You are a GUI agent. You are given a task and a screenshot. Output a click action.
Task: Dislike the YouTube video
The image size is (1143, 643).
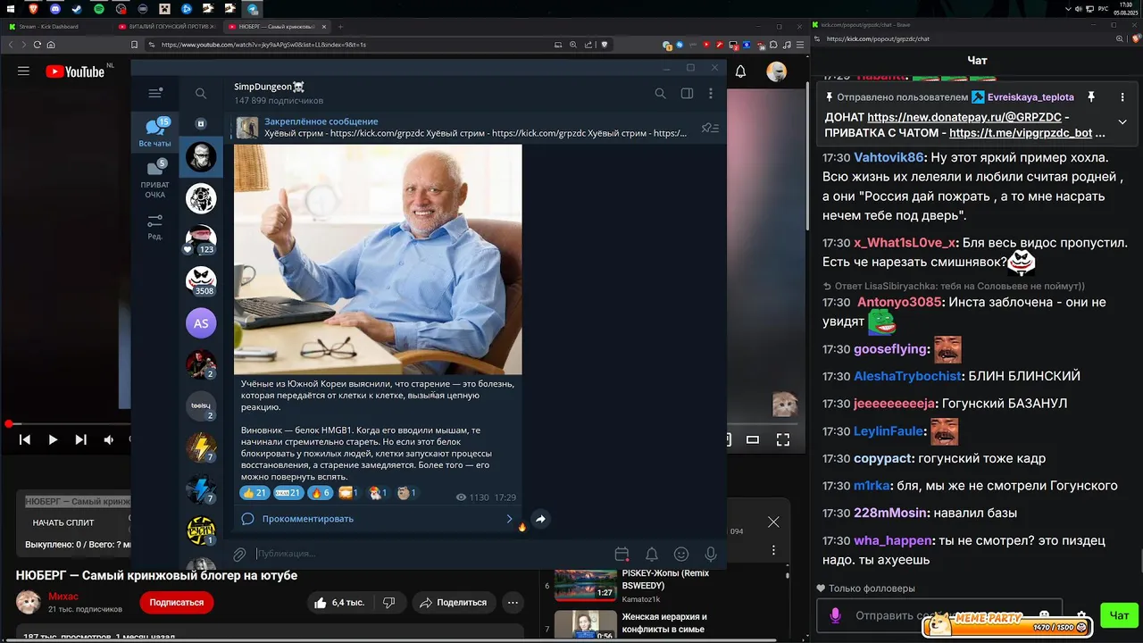388,603
